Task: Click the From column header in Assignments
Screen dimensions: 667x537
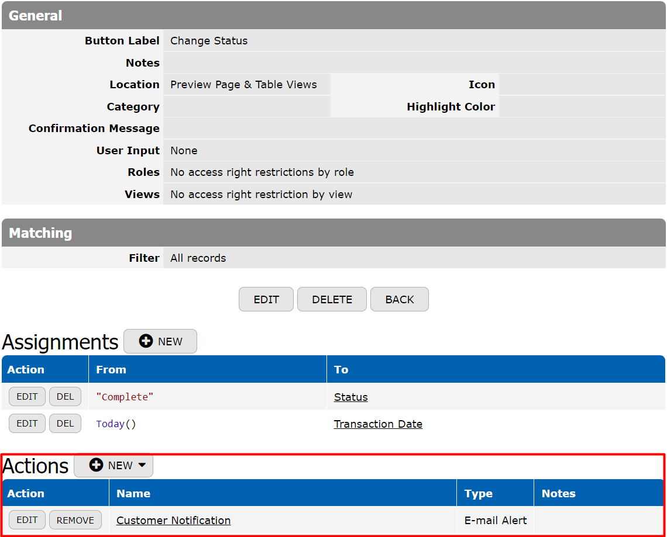Action: [111, 370]
